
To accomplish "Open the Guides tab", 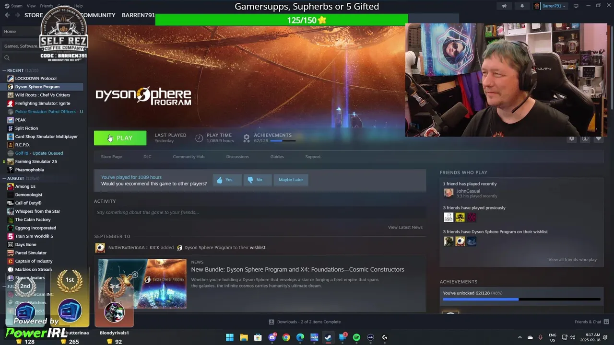I will coord(277,157).
